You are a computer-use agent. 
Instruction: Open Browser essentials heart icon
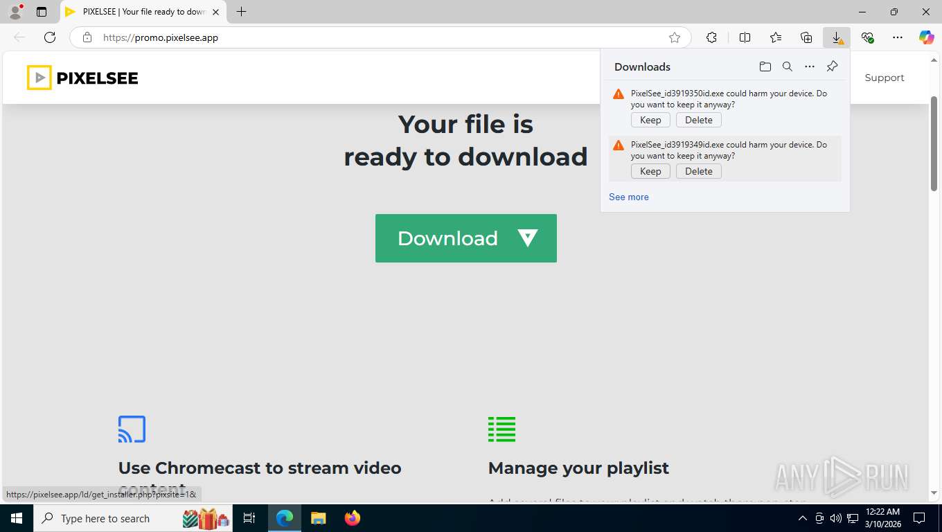coord(867,37)
